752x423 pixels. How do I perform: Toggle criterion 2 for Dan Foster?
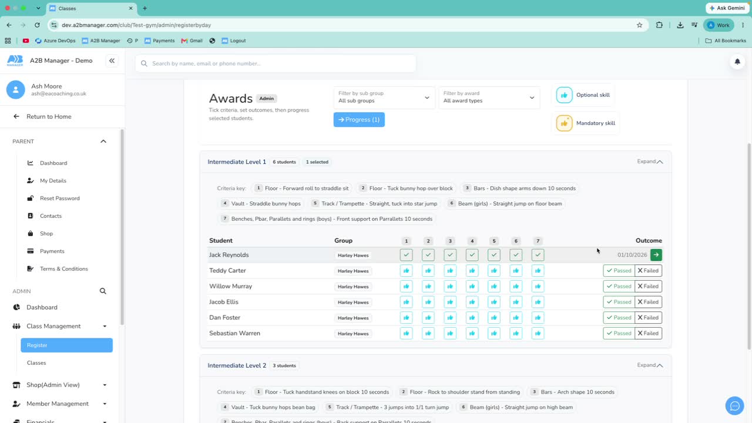click(428, 318)
